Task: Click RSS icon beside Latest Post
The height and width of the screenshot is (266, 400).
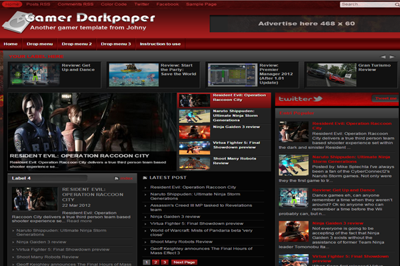Action: [x=145, y=178]
